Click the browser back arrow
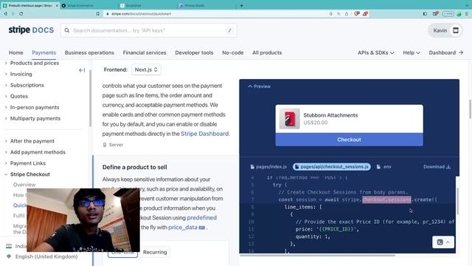The image size is (472, 266). [5, 14]
